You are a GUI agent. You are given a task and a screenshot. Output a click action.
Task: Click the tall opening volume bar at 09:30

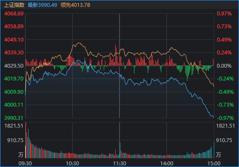pyautogui.click(x=26, y=140)
